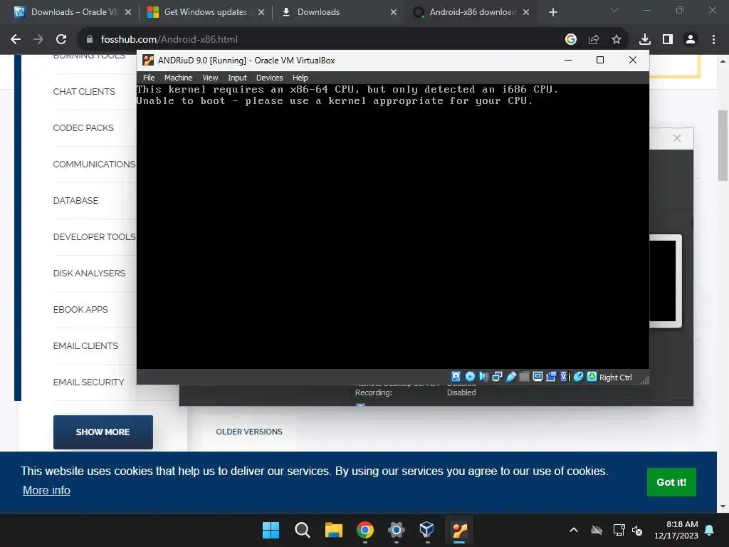View site security lock information
This screenshot has width=729, height=547.
click(x=90, y=40)
